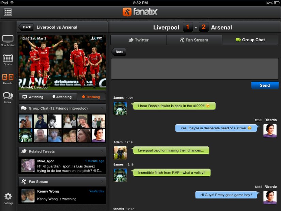Viewport: 281px width, 211px height.
Task: Select the two blonde women friend photo
Action: coord(69,135)
